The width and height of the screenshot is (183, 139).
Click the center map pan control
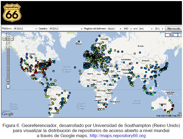pyautogui.click(x=8, y=38)
